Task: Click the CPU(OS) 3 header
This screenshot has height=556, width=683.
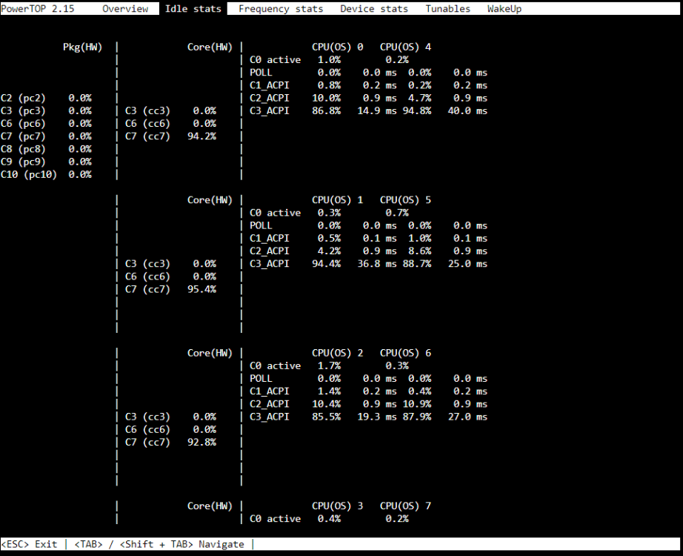Action: 337,506
